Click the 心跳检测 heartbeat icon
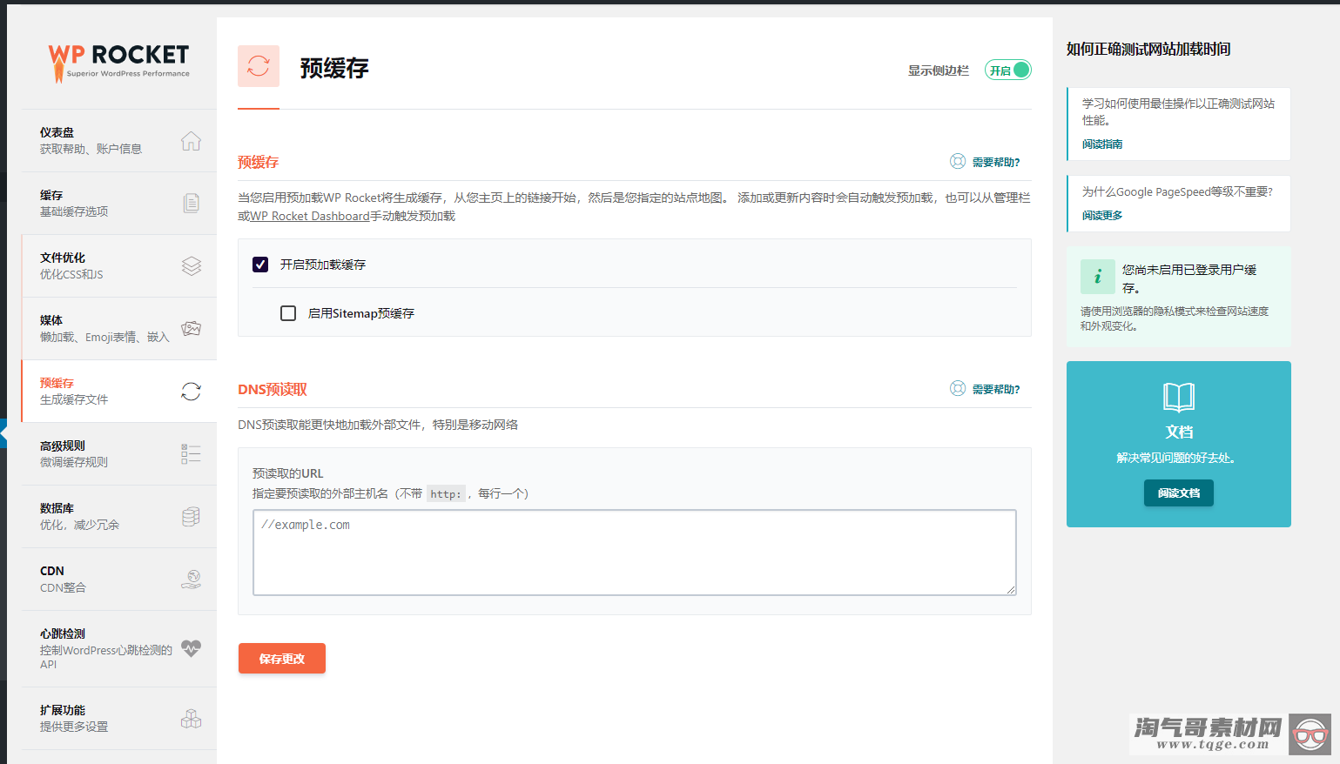Screen dimensions: 1340x764 point(192,648)
